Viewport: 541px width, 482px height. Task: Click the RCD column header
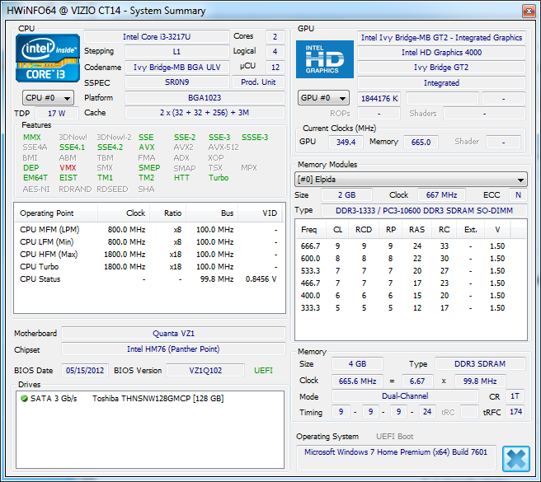coord(364,230)
